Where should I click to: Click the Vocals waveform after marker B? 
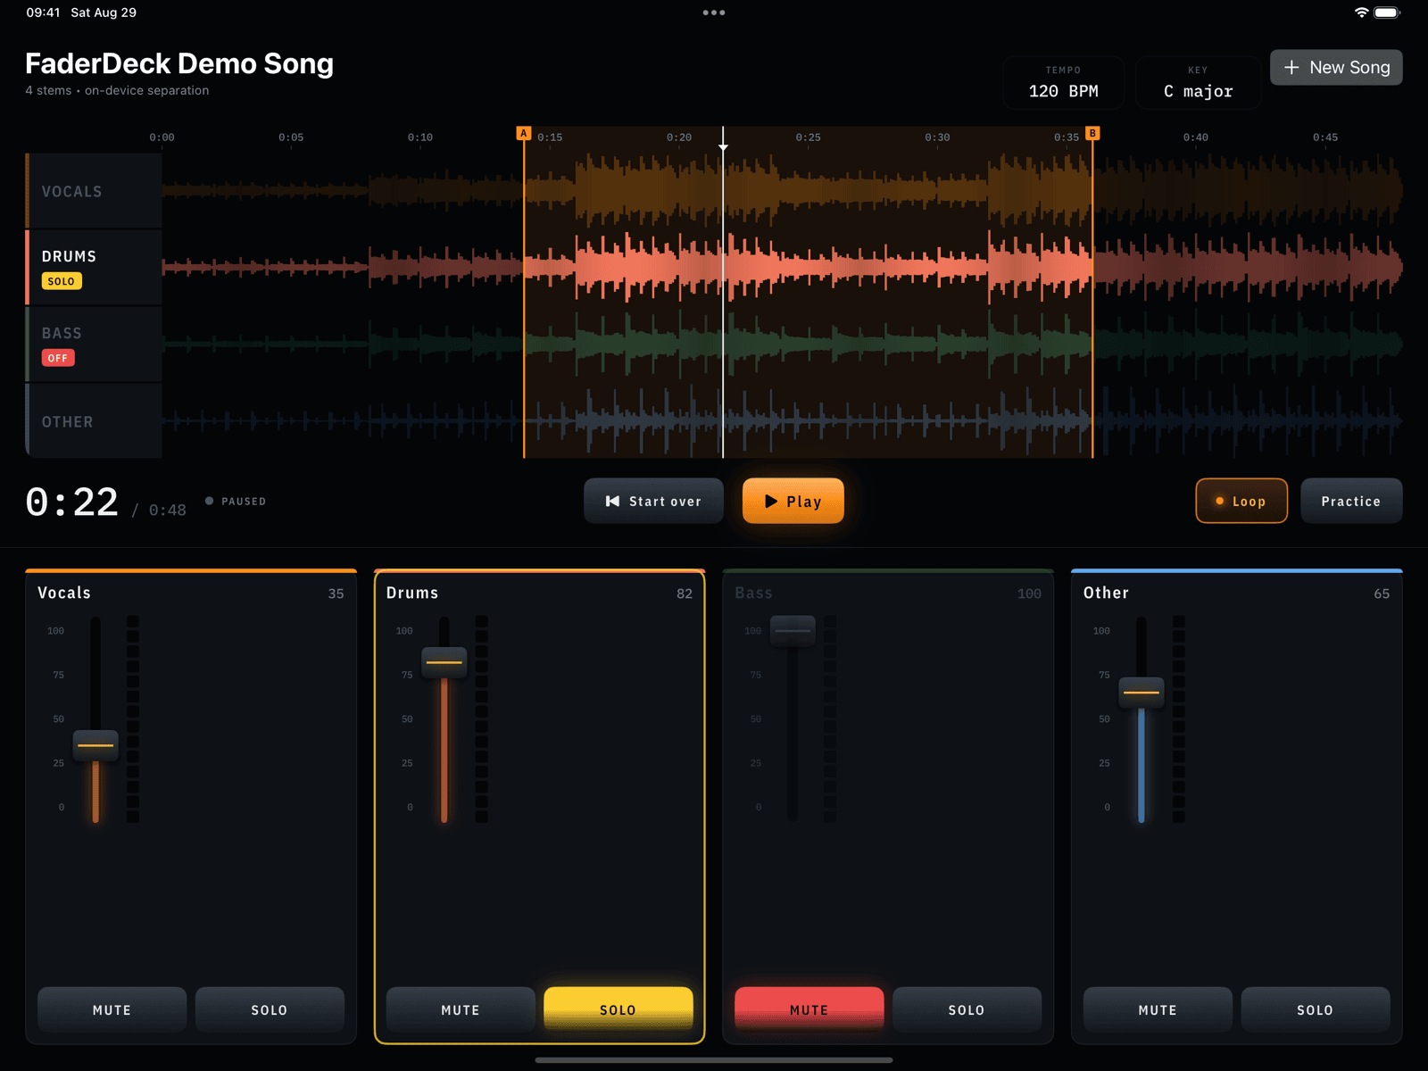pos(1248,191)
